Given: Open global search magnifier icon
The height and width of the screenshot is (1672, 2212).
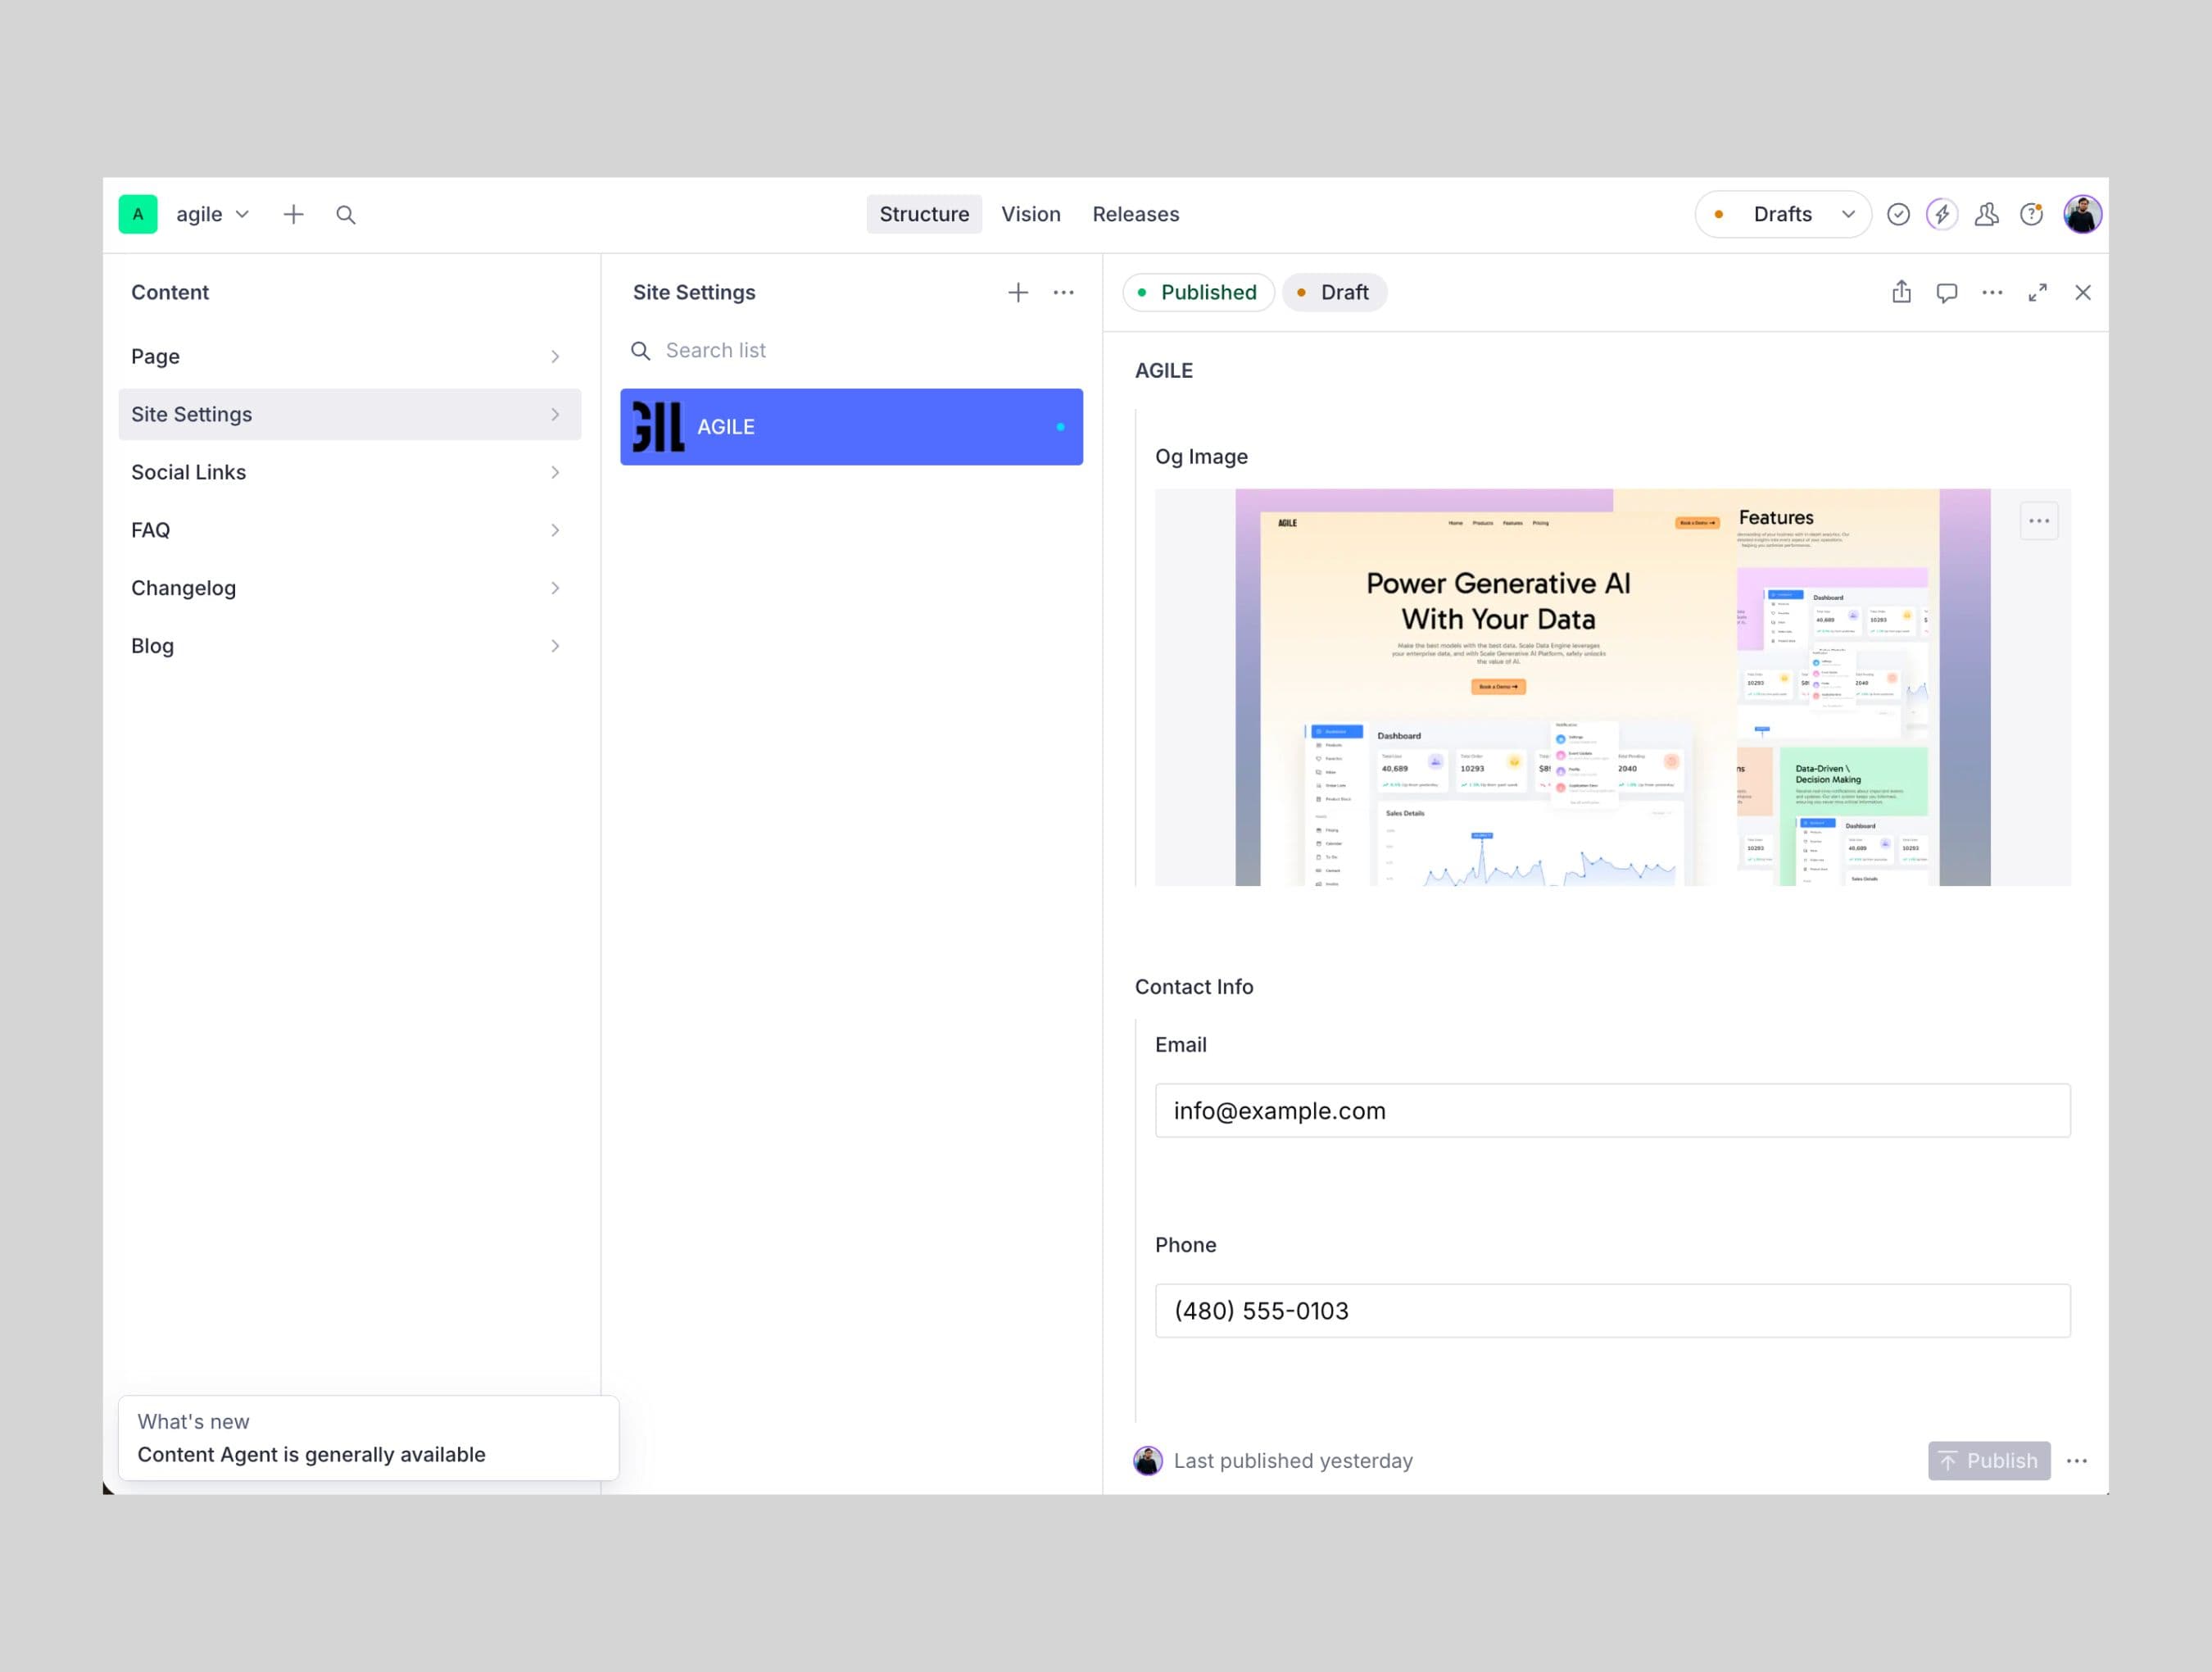Looking at the screenshot, I should (x=346, y=214).
